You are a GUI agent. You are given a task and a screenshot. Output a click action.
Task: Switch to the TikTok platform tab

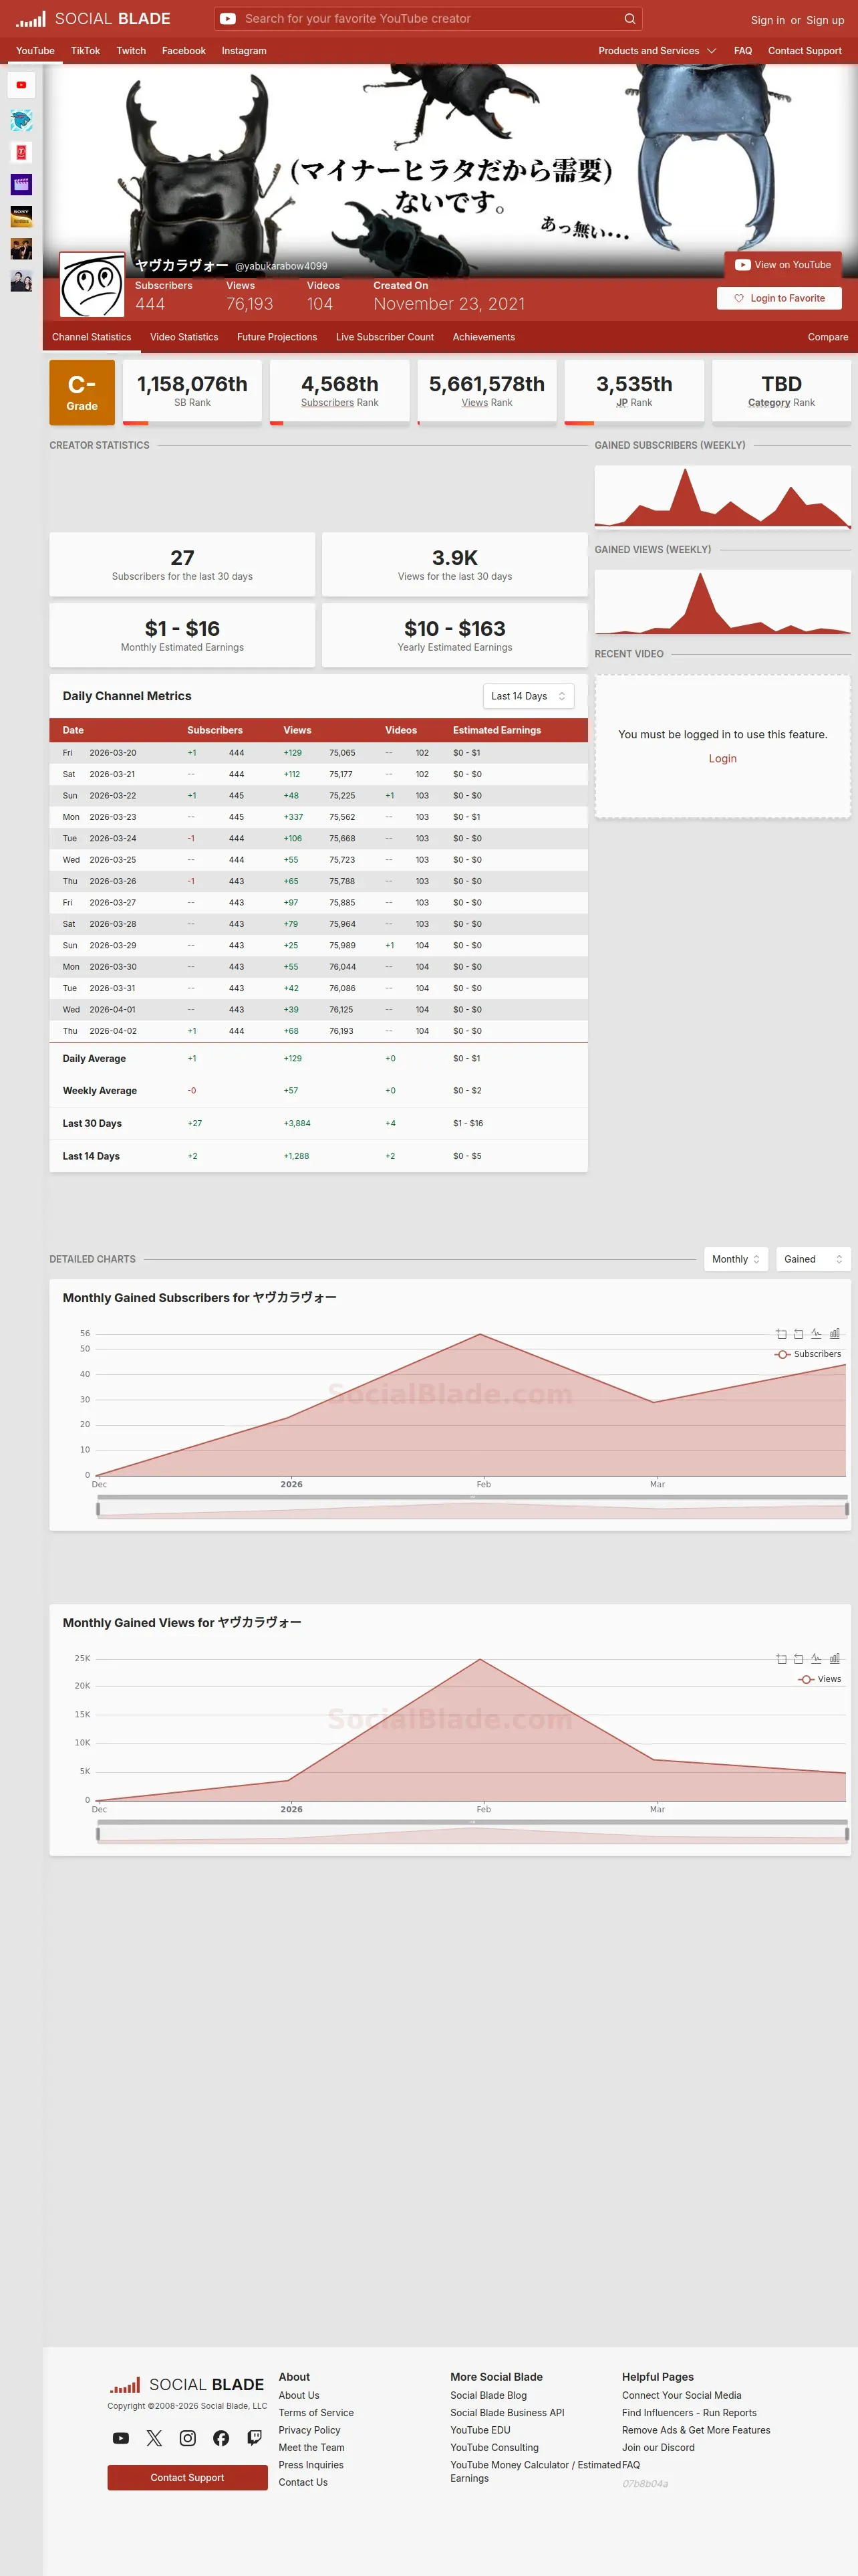tap(85, 51)
